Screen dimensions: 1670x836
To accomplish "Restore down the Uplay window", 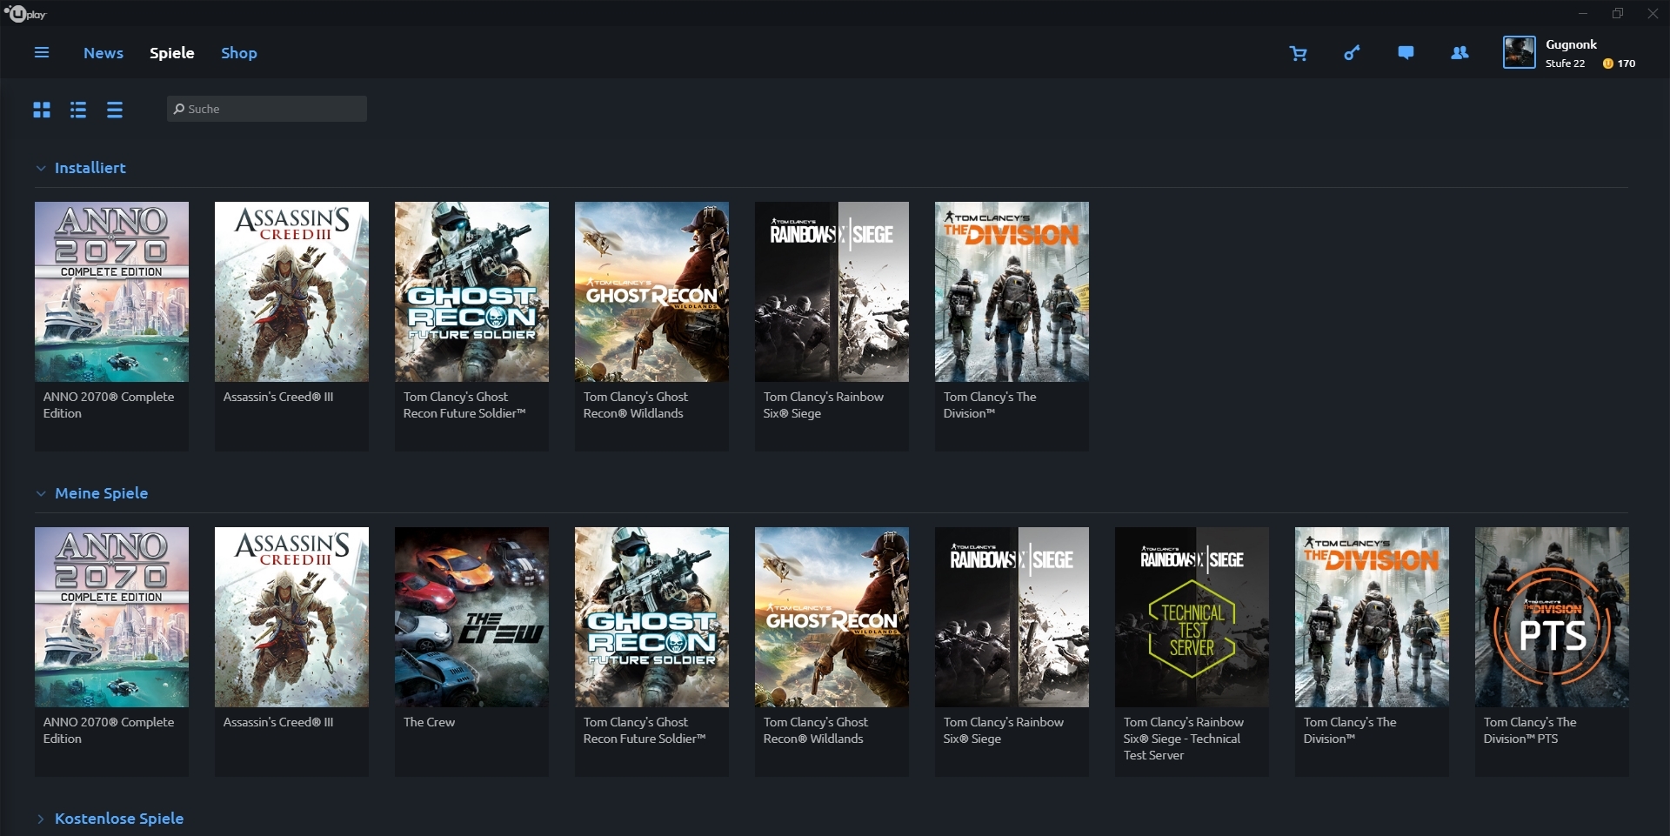I will tap(1618, 13).
